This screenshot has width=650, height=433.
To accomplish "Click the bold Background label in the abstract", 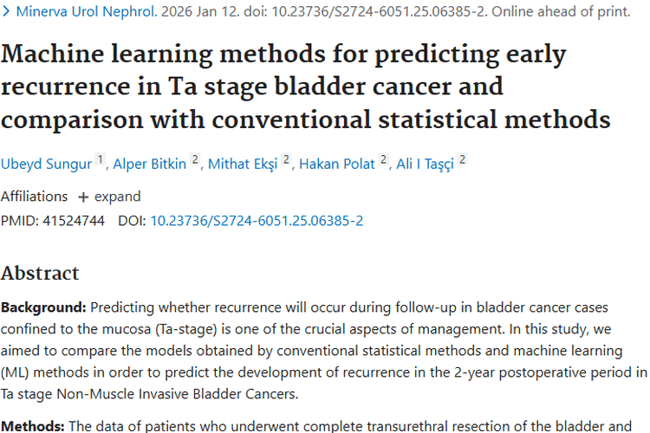I will [43, 307].
